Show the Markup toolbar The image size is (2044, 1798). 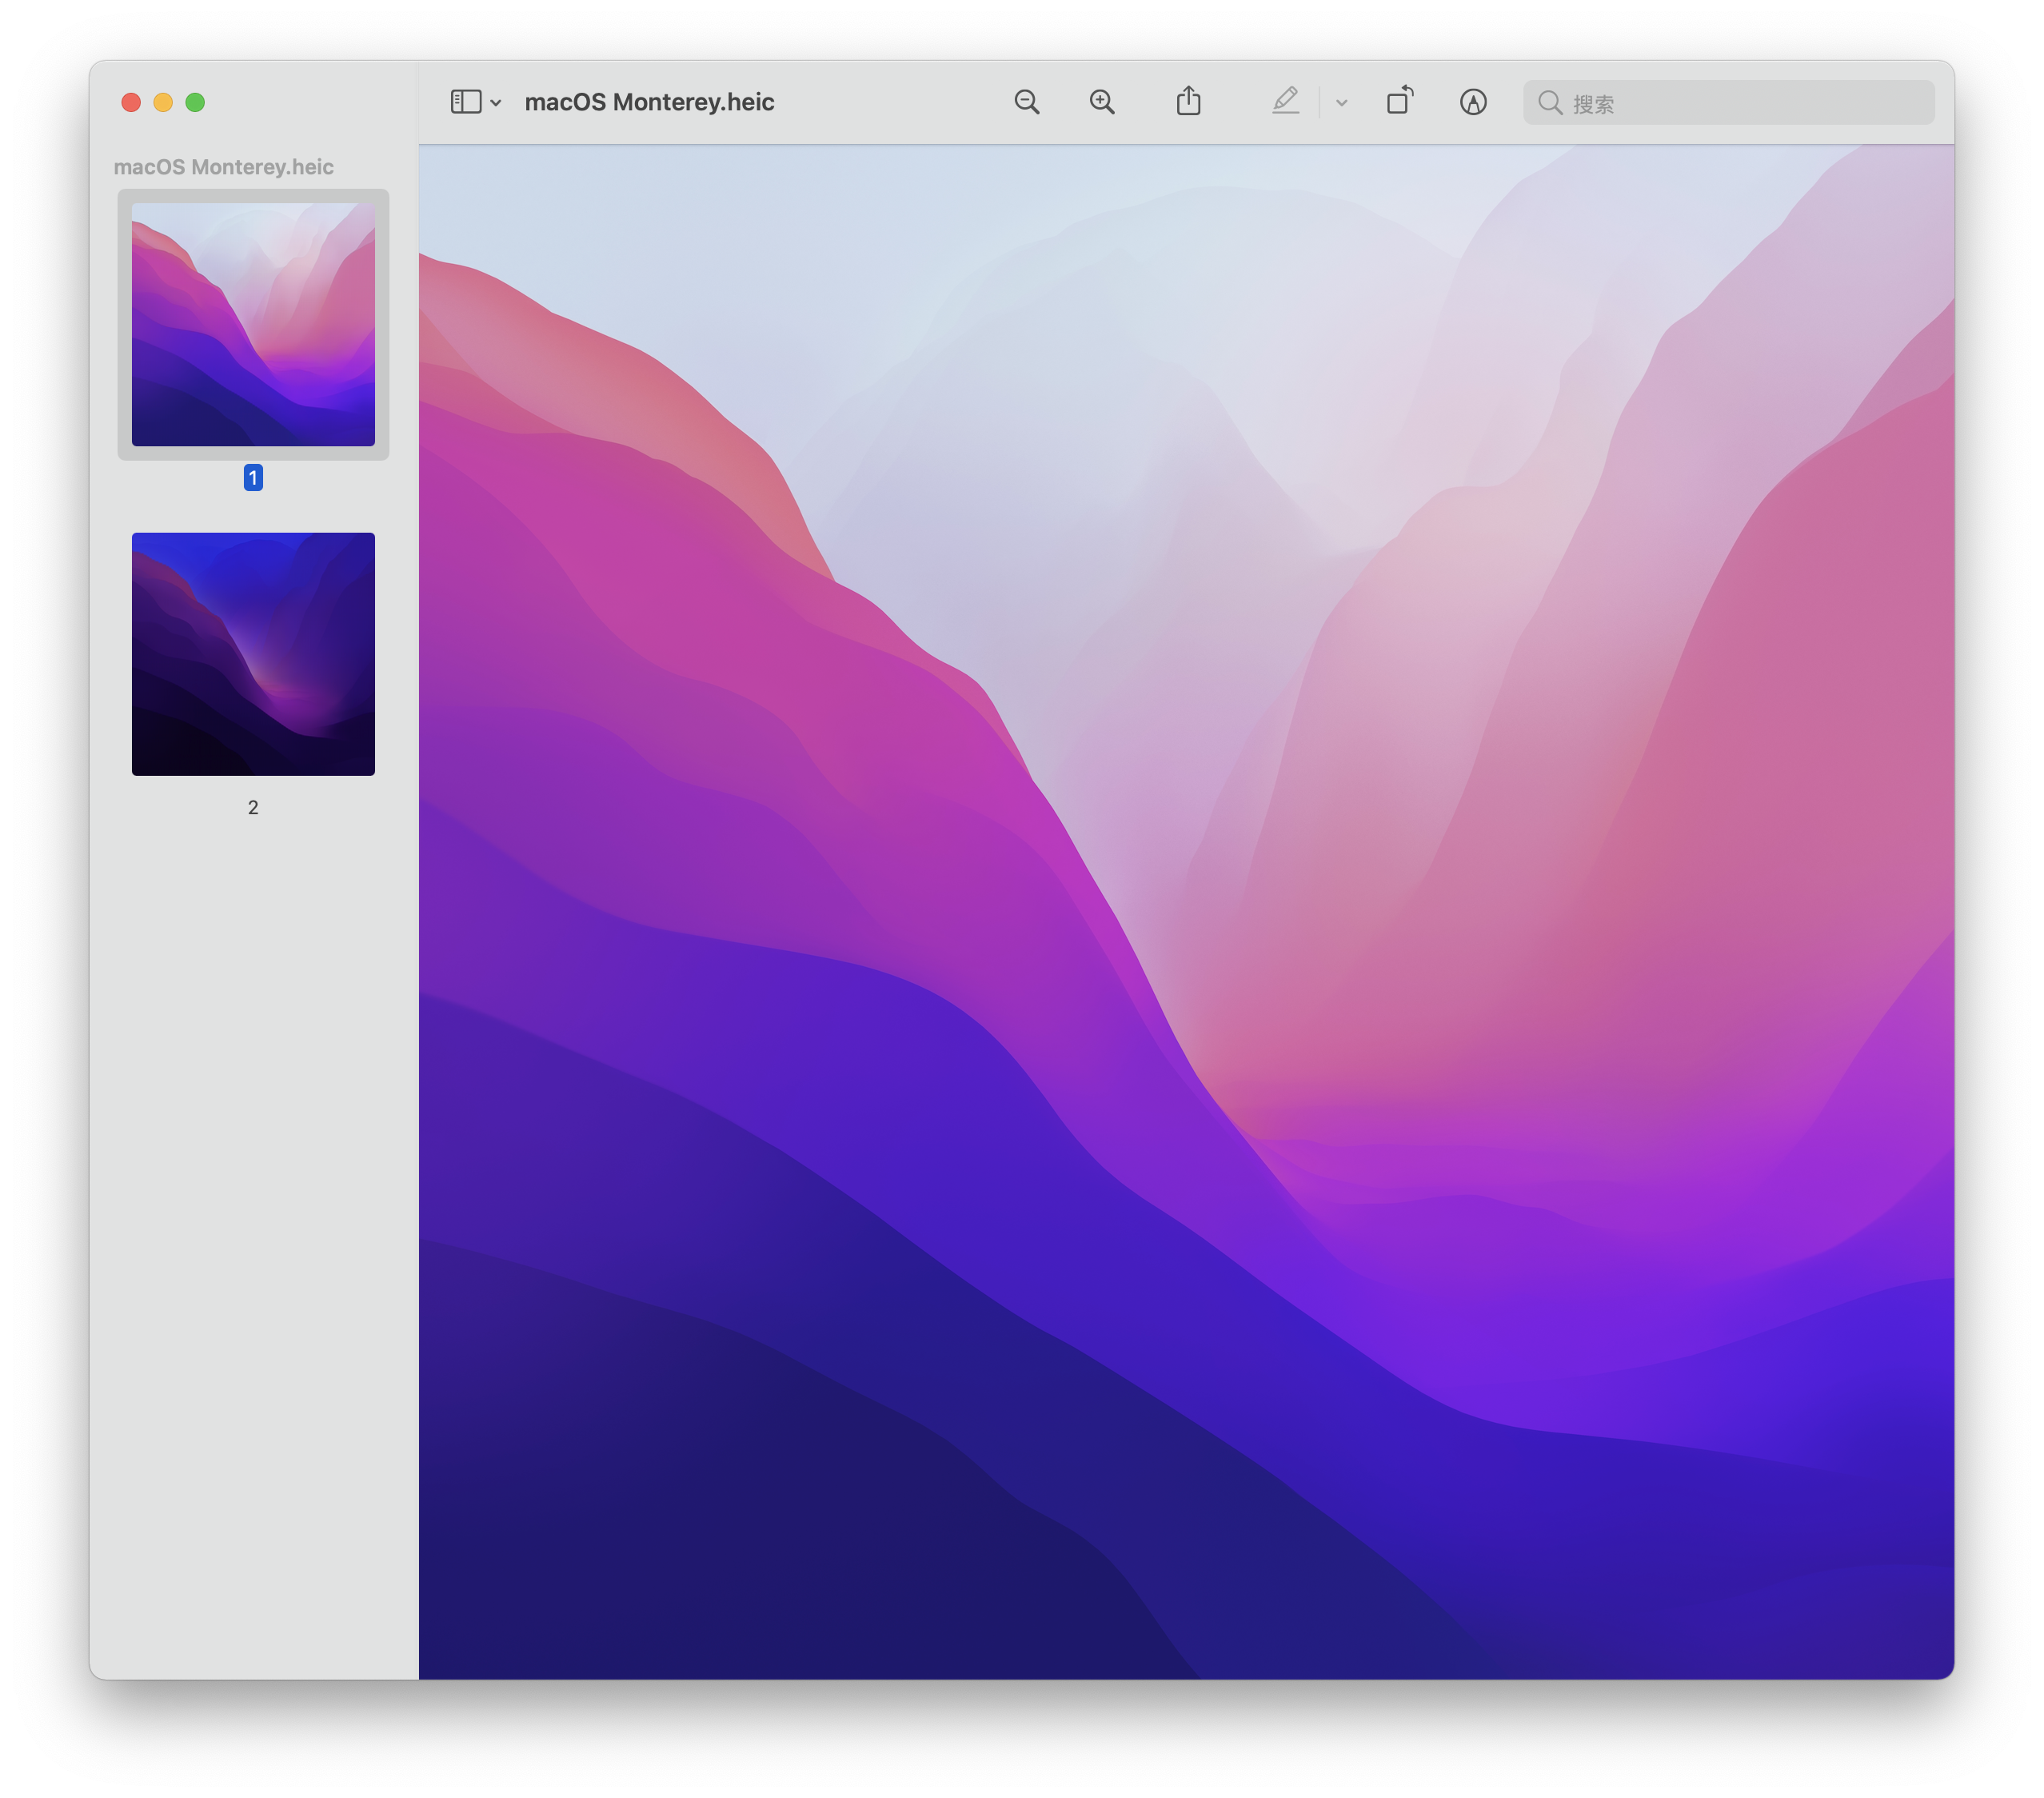click(x=1472, y=102)
